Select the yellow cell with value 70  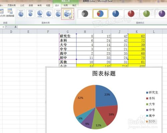[137, 57]
